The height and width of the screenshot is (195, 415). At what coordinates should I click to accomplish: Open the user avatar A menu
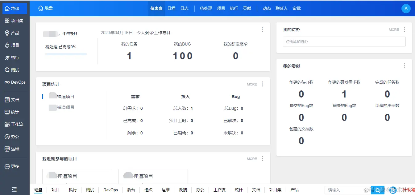pyautogui.click(x=406, y=8)
